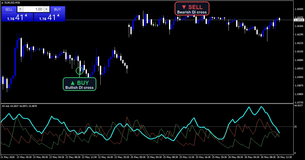Click the 22 May 16:30 time label
Image resolution: width=305 pixels, height=160 pixels.
[x=105, y=157]
